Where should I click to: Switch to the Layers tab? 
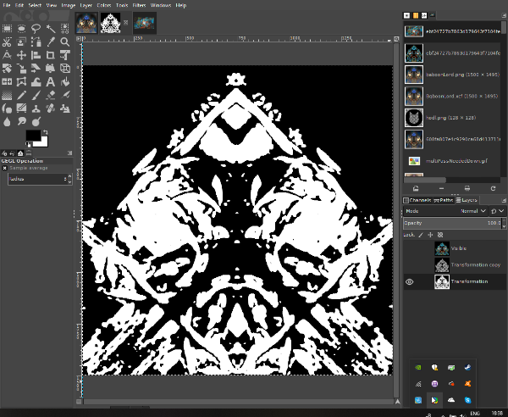[467, 200]
